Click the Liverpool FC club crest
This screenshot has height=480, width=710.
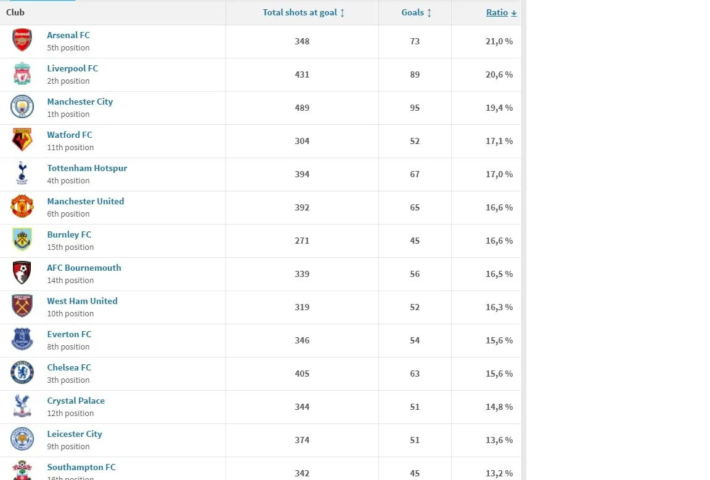[22, 74]
